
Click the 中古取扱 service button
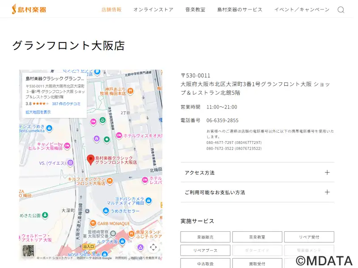tap(205, 264)
